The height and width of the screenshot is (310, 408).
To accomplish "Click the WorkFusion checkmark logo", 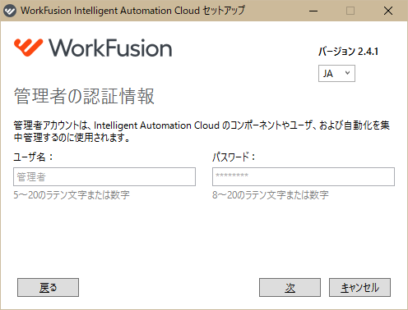I will tap(29, 48).
